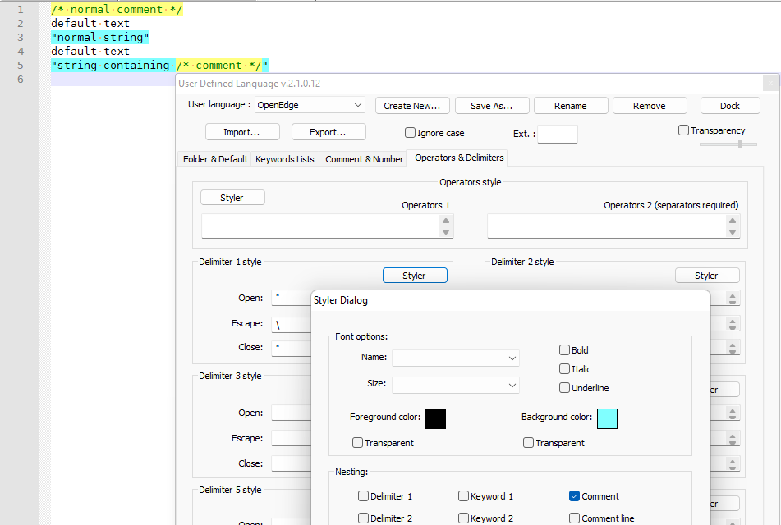Click the Operators 1 text box
This screenshot has height=525, width=781.
tap(321, 226)
